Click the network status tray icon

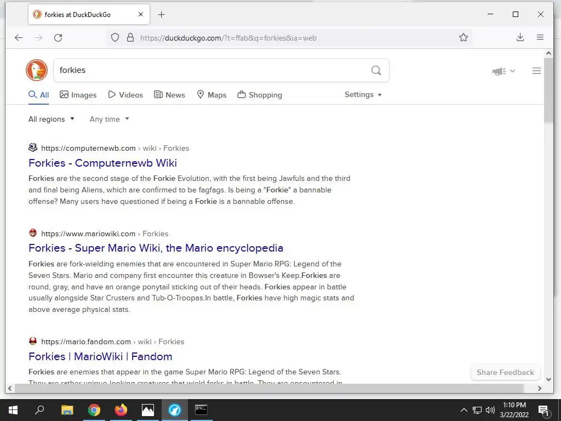coord(477,410)
